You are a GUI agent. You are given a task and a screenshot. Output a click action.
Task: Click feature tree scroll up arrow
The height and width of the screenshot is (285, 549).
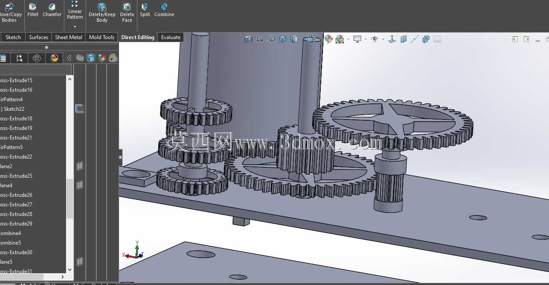pos(70,79)
